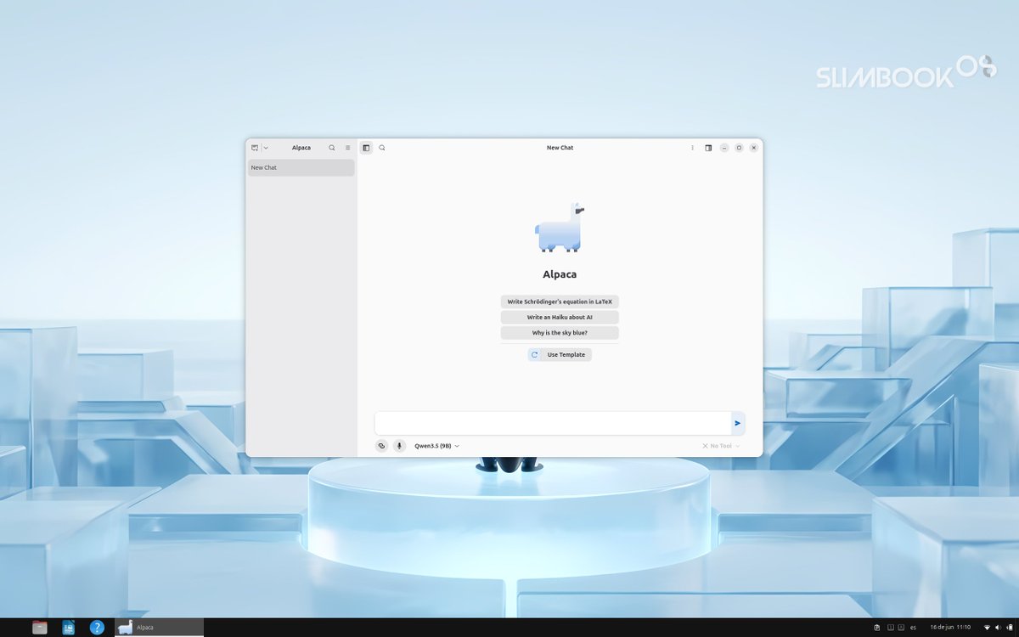This screenshot has width=1019, height=637.
Task: Search chats using the sidebar magnifier icon
Action: [332, 148]
